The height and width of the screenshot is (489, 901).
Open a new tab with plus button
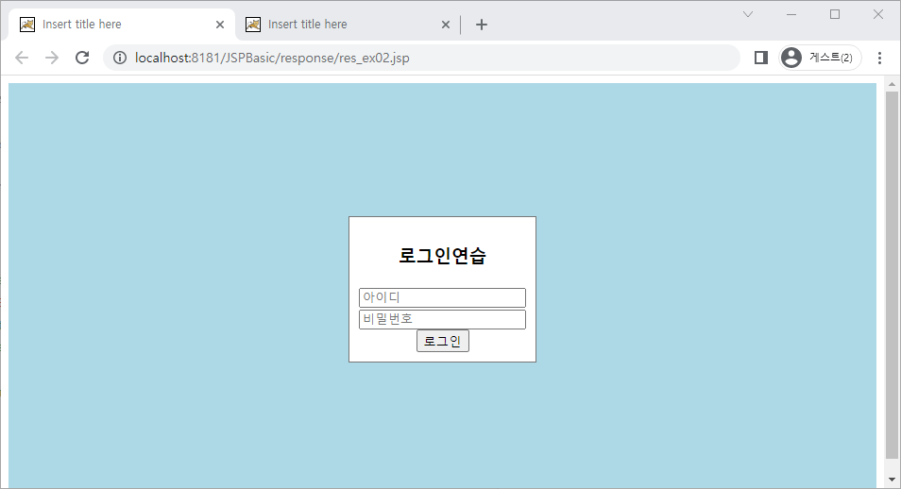(x=482, y=25)
